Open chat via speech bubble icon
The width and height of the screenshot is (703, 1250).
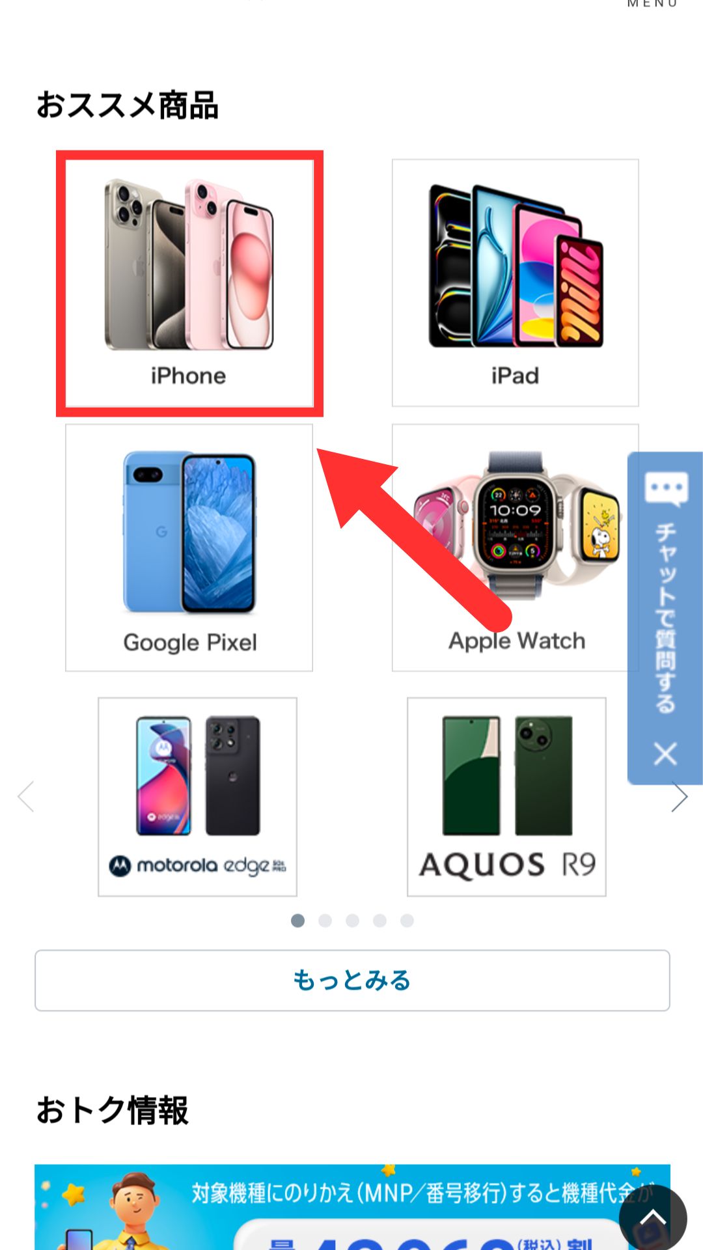666,488
